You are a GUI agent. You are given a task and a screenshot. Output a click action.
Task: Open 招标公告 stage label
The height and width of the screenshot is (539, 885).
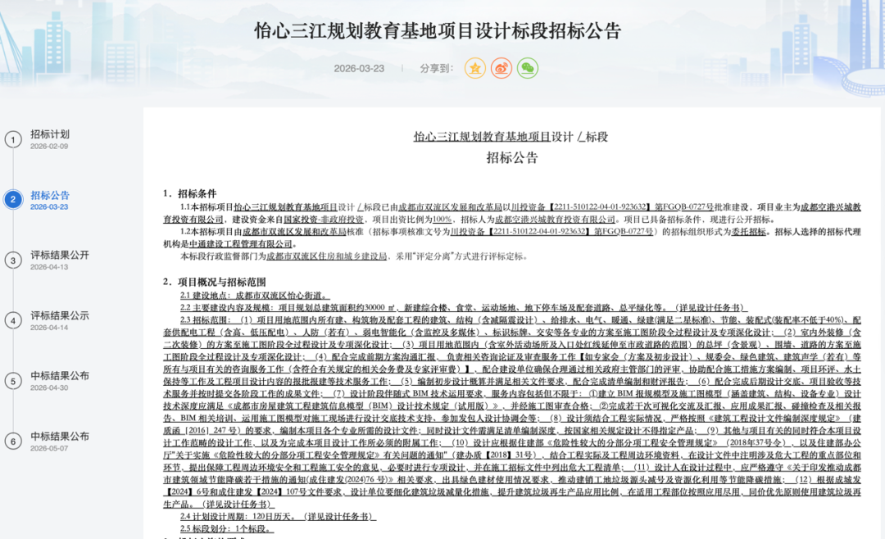[50, 195]
